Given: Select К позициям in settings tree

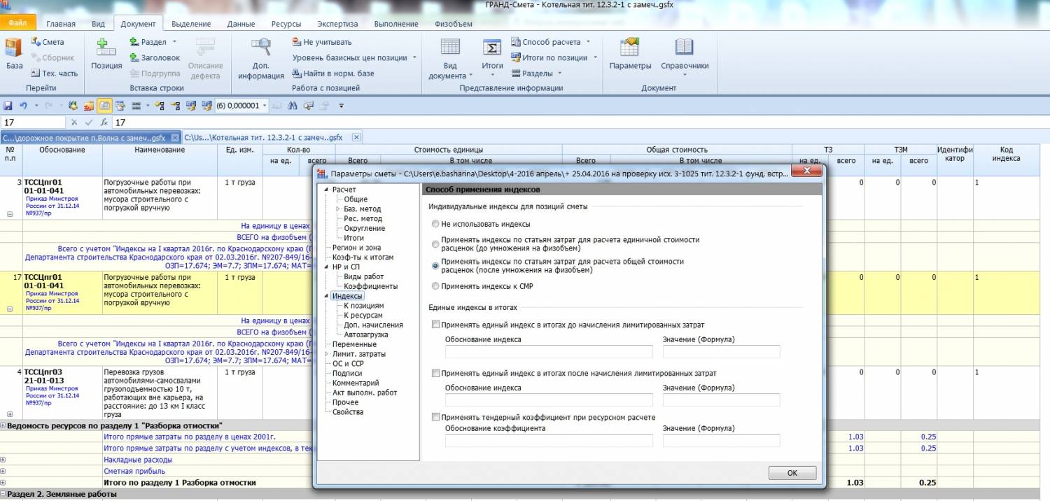Looking at the screenshot, I should coord(363,306).
